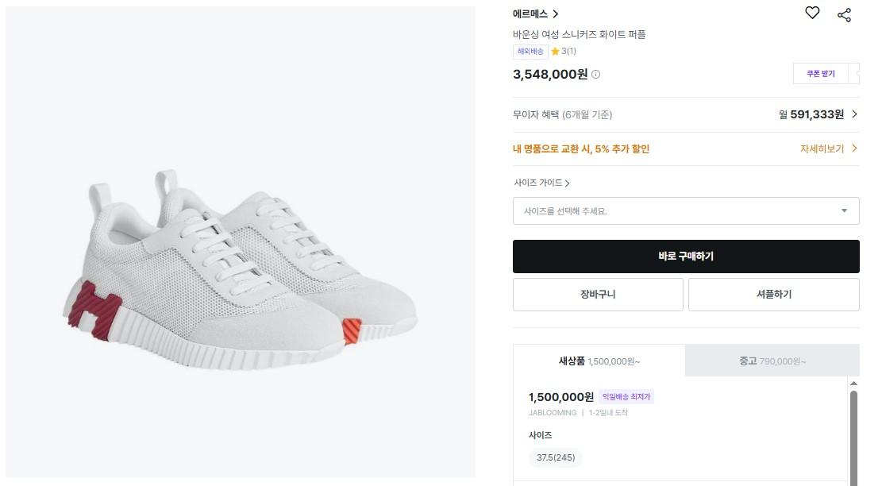Image resolution: width=882 pixels, height=486 pixels.
Task: Click the 해외배송 overseas shipping badge
Action: pyautogui.click(x=530, y=52)
